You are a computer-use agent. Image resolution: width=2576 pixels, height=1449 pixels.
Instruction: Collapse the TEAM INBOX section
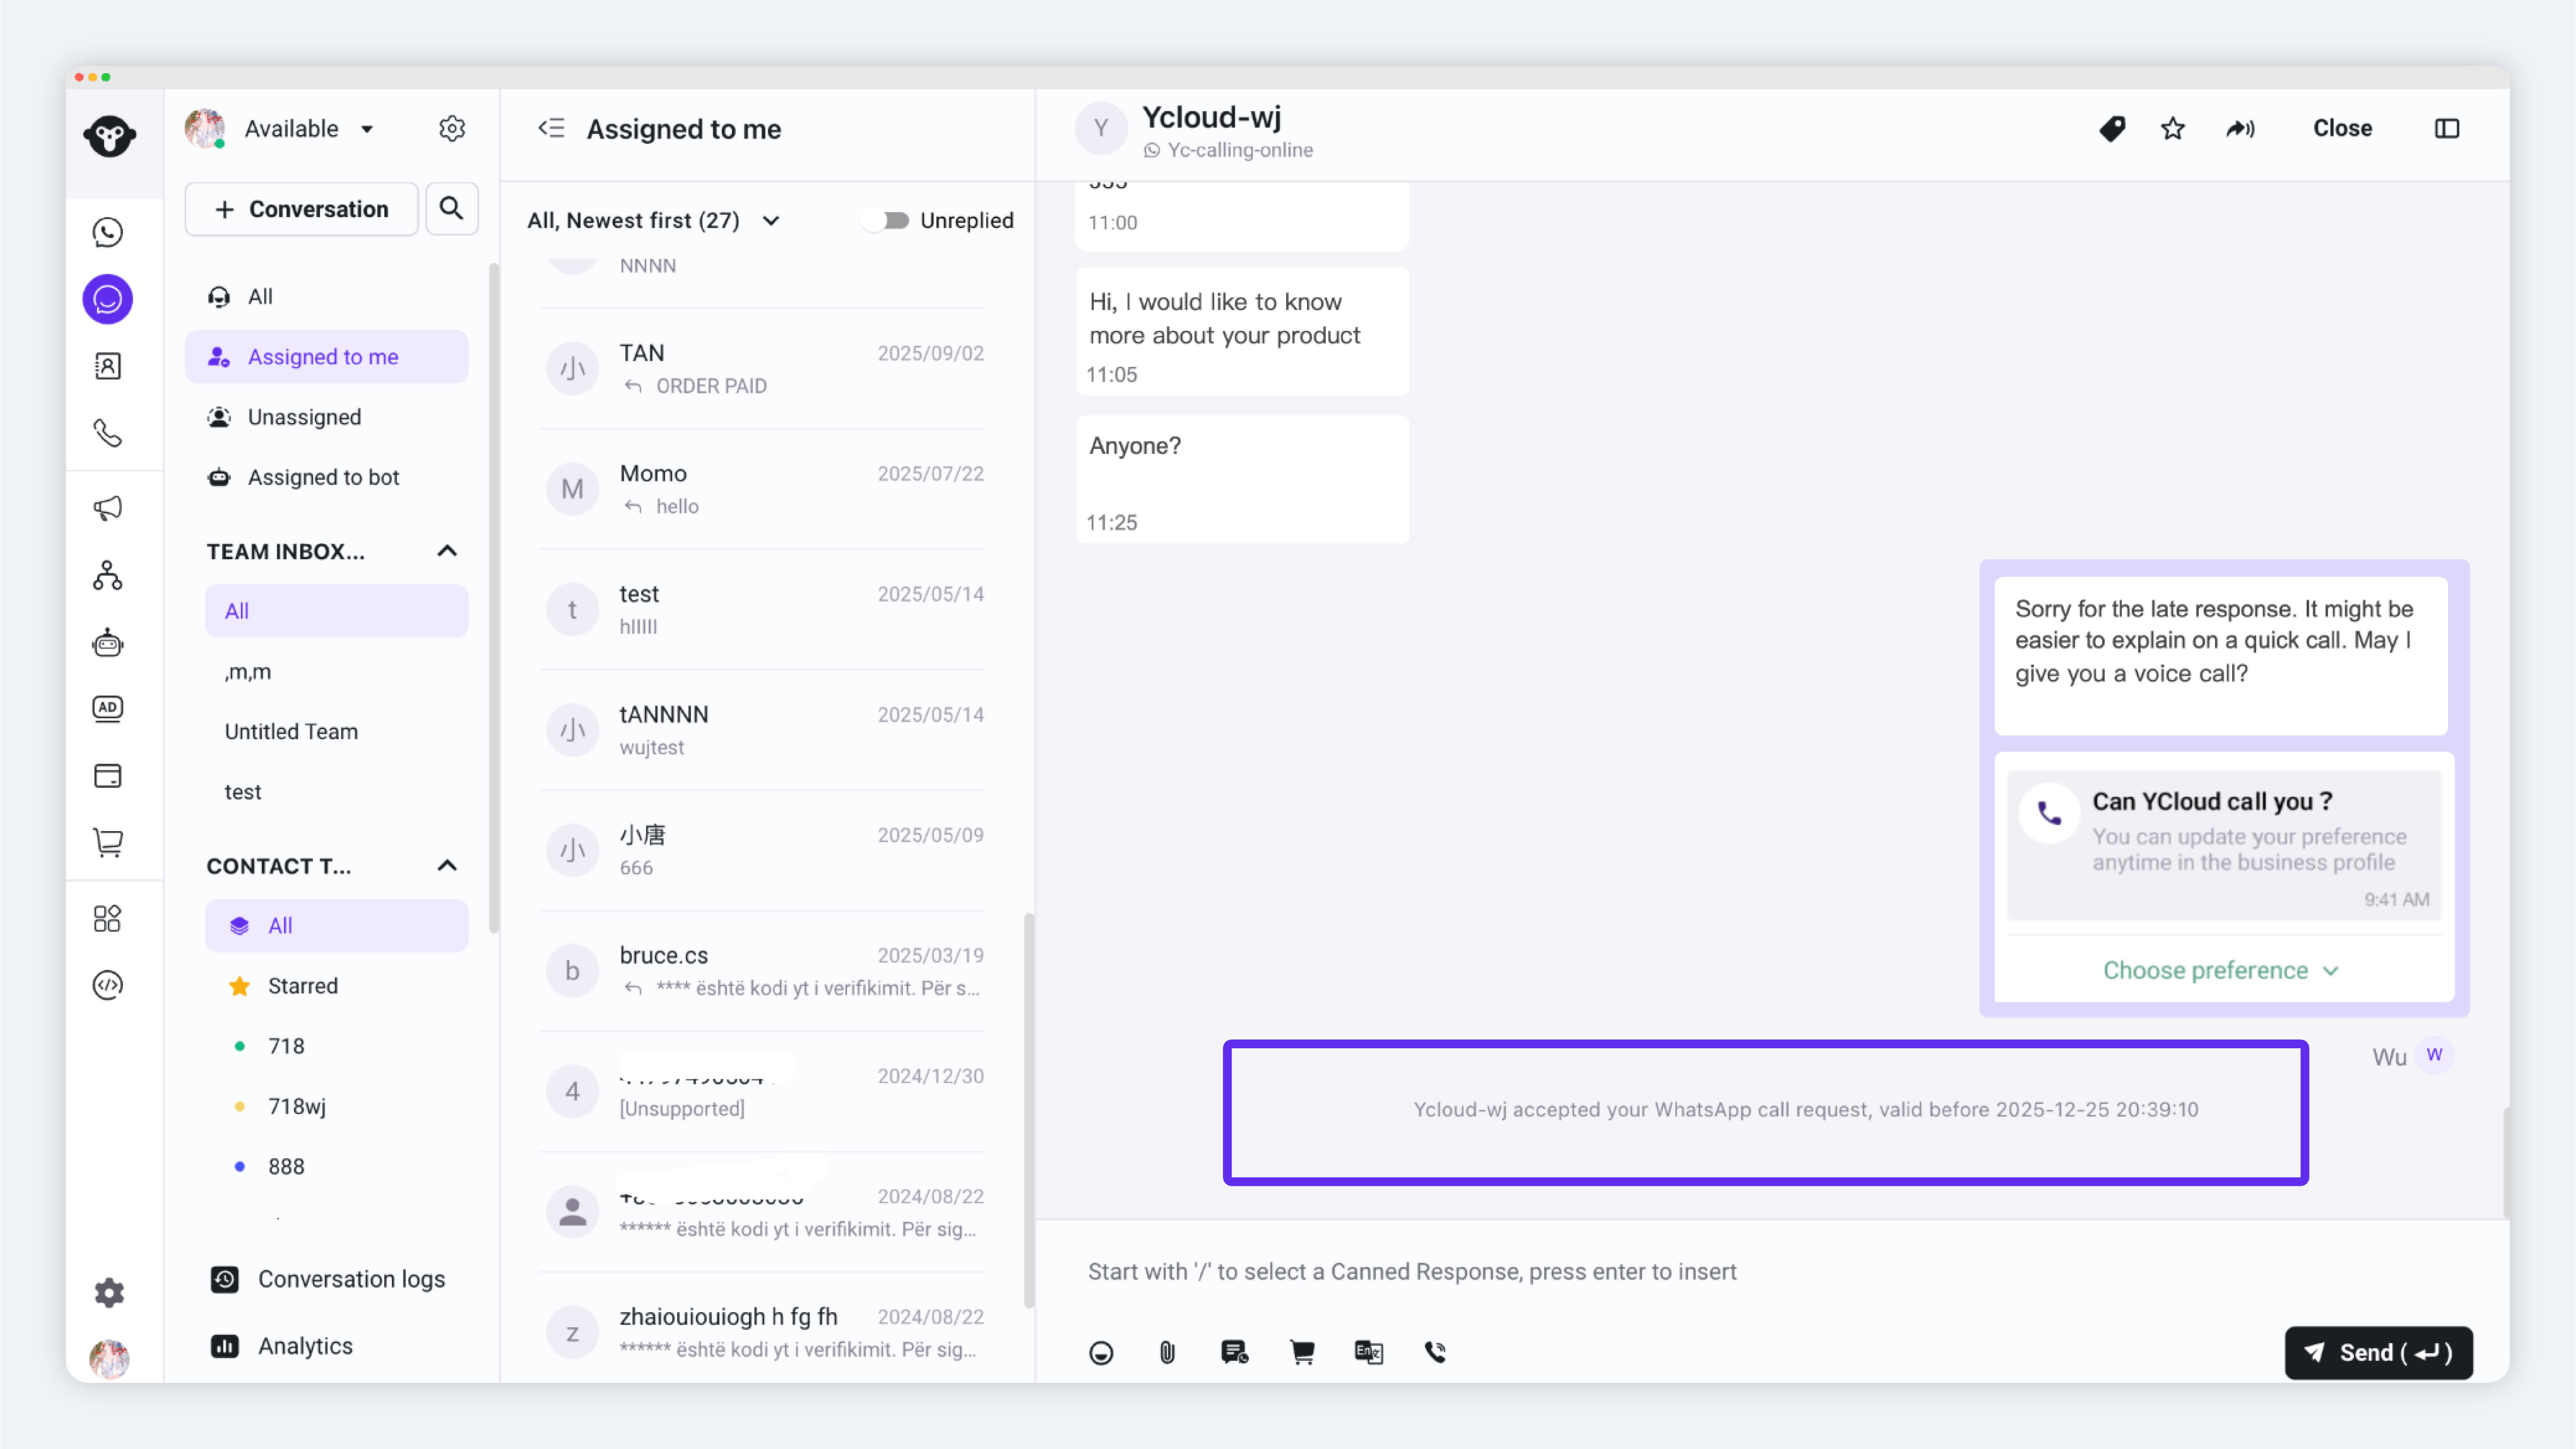pos(447,551)
